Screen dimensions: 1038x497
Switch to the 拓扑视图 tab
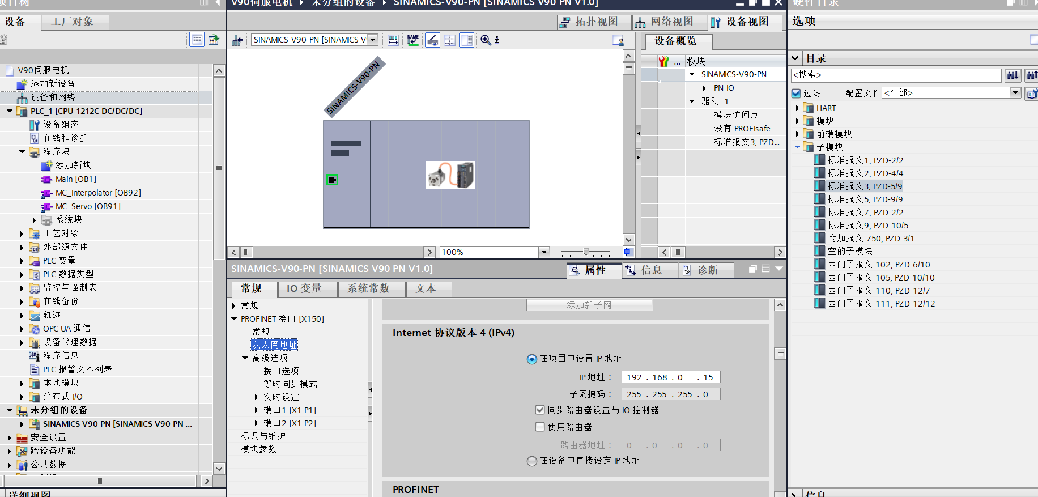[594, 22]
